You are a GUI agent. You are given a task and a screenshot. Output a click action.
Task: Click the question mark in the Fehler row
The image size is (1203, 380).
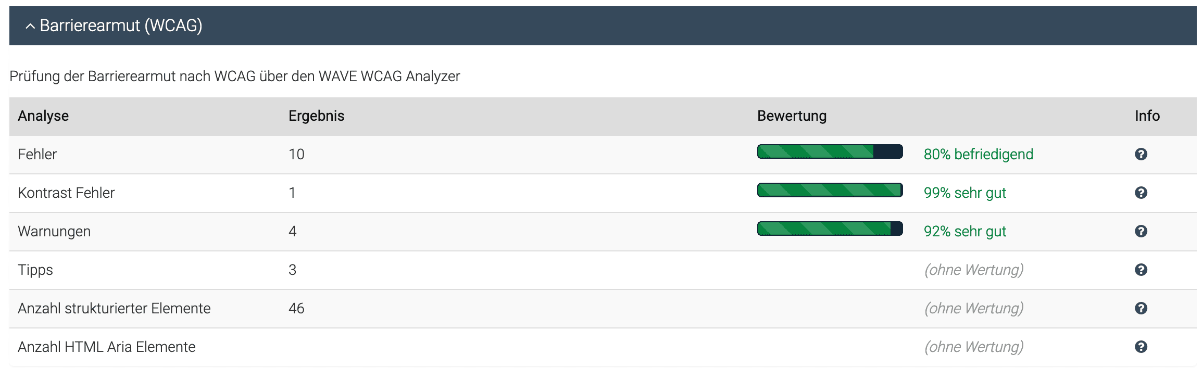tap(1141, 154)
